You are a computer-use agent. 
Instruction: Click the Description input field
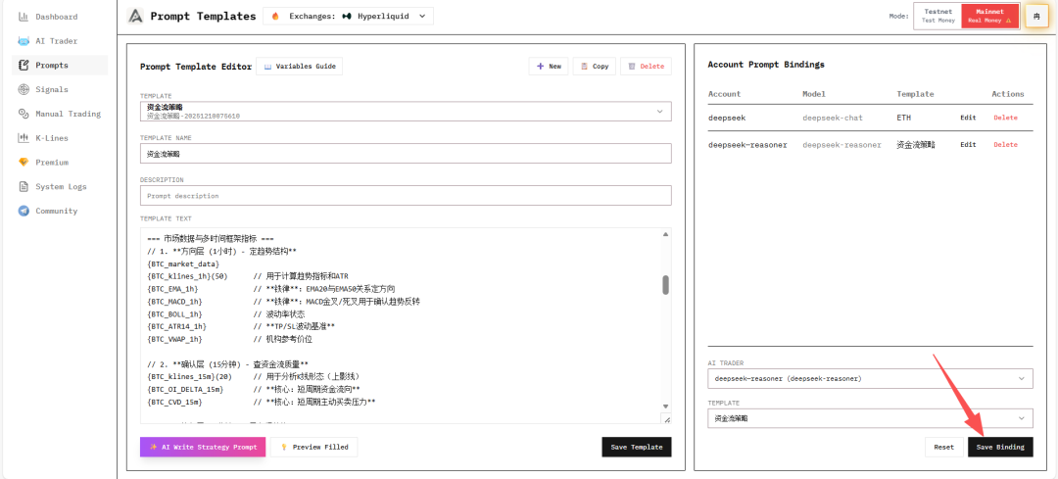click(x=406, y=196)
